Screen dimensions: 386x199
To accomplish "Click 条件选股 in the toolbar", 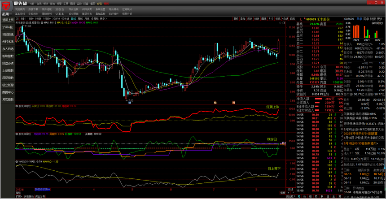I will 47,9.
